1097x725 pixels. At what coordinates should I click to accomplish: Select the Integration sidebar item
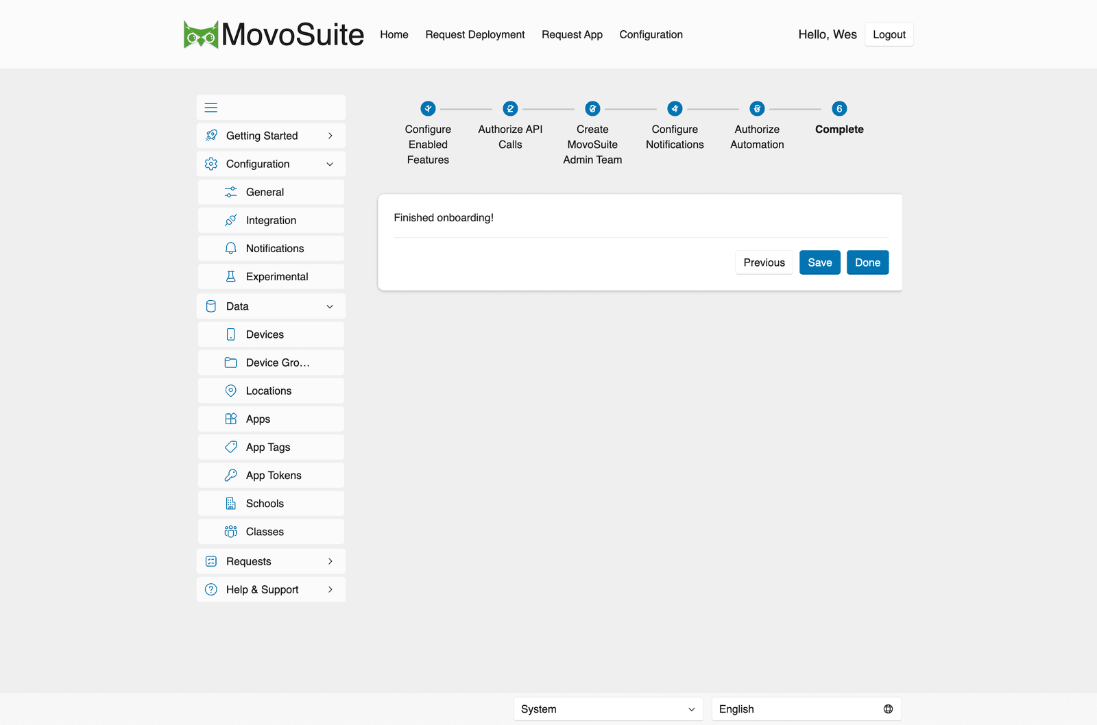(271, 220)
